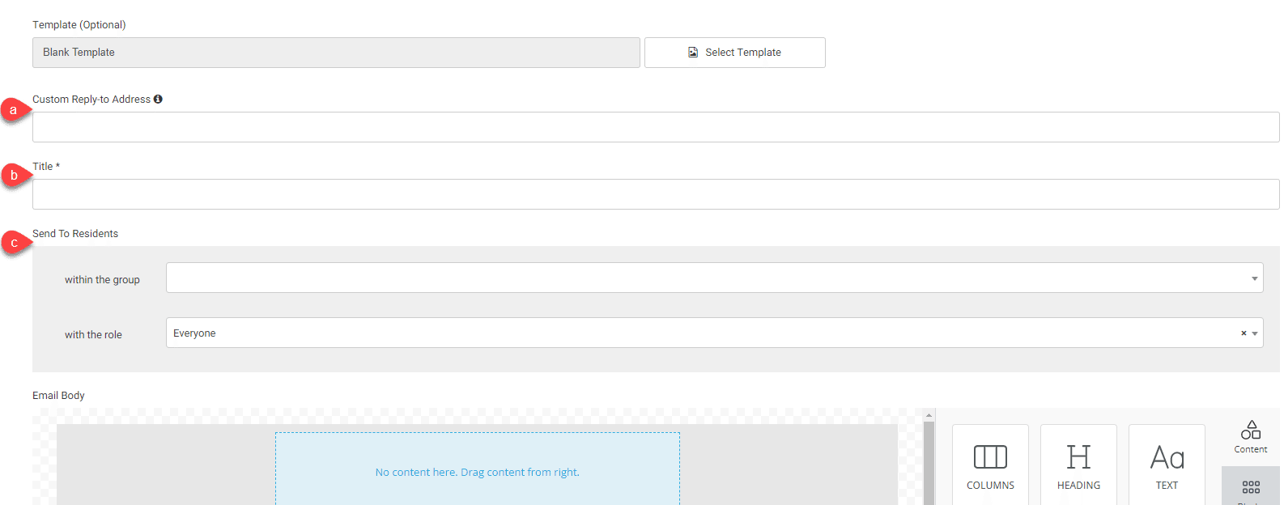This screenshot has width=1284, height=505.
Task: Focus the Title input field
Action: (x=656, y=194)
